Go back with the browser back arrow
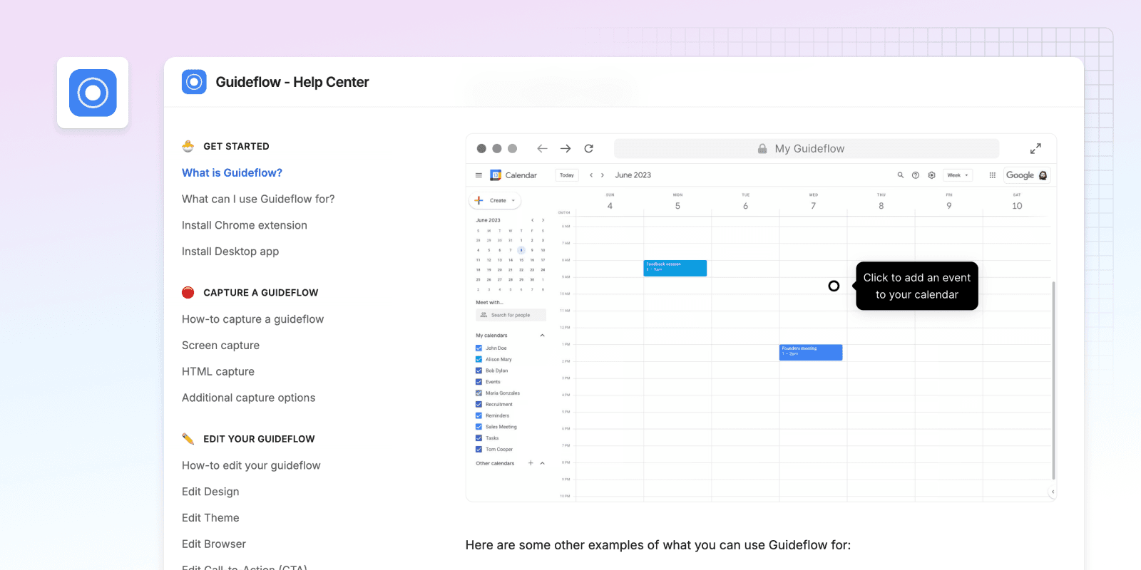The image size is (1141, 570). pos(542,148)
